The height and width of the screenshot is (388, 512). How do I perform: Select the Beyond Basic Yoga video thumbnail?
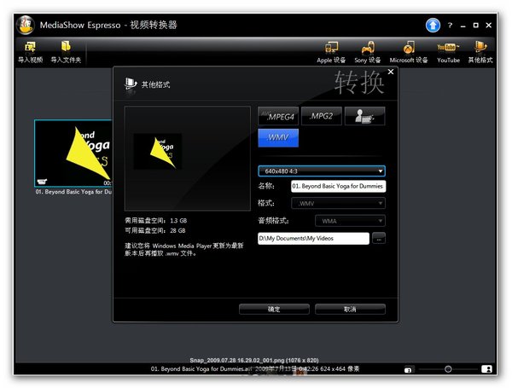tap(73, 153)
